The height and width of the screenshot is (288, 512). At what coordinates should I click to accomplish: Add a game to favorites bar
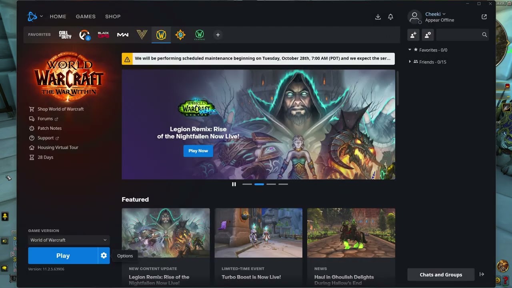(218, 35)
